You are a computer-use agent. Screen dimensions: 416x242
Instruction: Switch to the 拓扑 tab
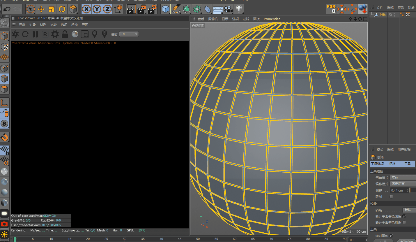tap(392, 164)
